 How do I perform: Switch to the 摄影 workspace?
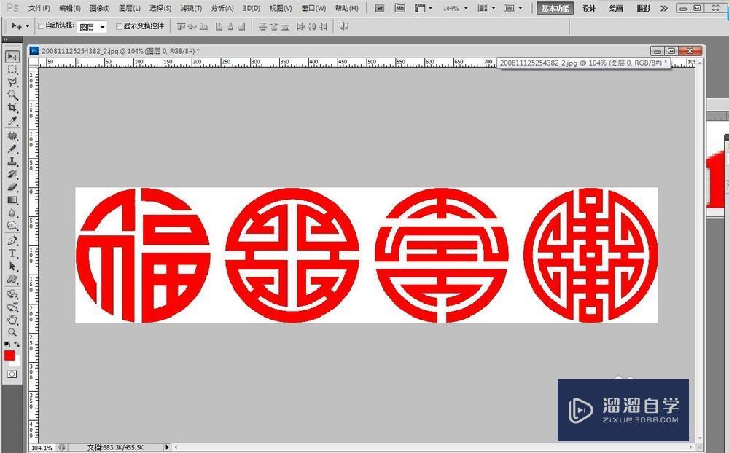coord(643,8)
